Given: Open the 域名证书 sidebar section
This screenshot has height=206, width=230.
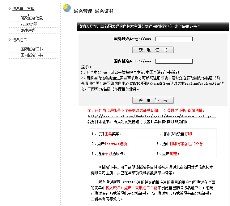Looking at the screenshot, I should (x=19, y=40).
